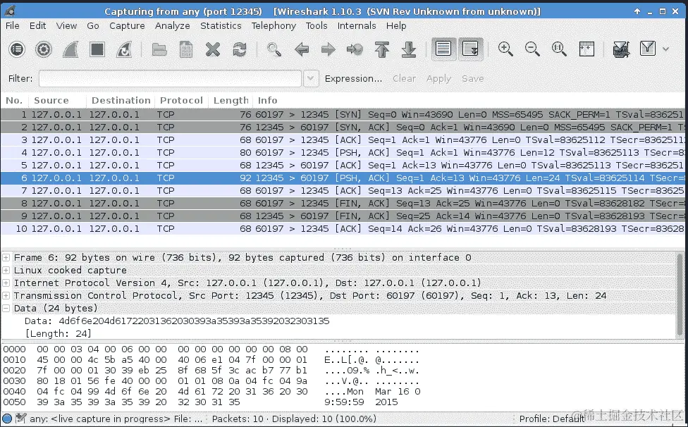Zoom in the packet text

click(x=505, y=49)
